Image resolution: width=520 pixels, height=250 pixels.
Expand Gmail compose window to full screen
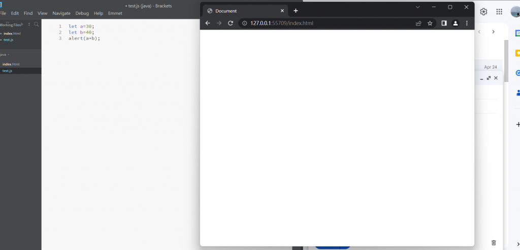point(489,78)
